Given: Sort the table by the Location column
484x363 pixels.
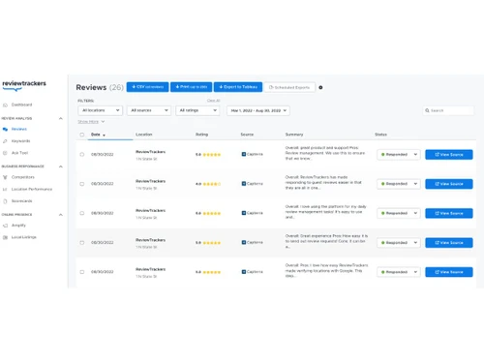Looking at the screenshot, I should [x=144, y=135].
